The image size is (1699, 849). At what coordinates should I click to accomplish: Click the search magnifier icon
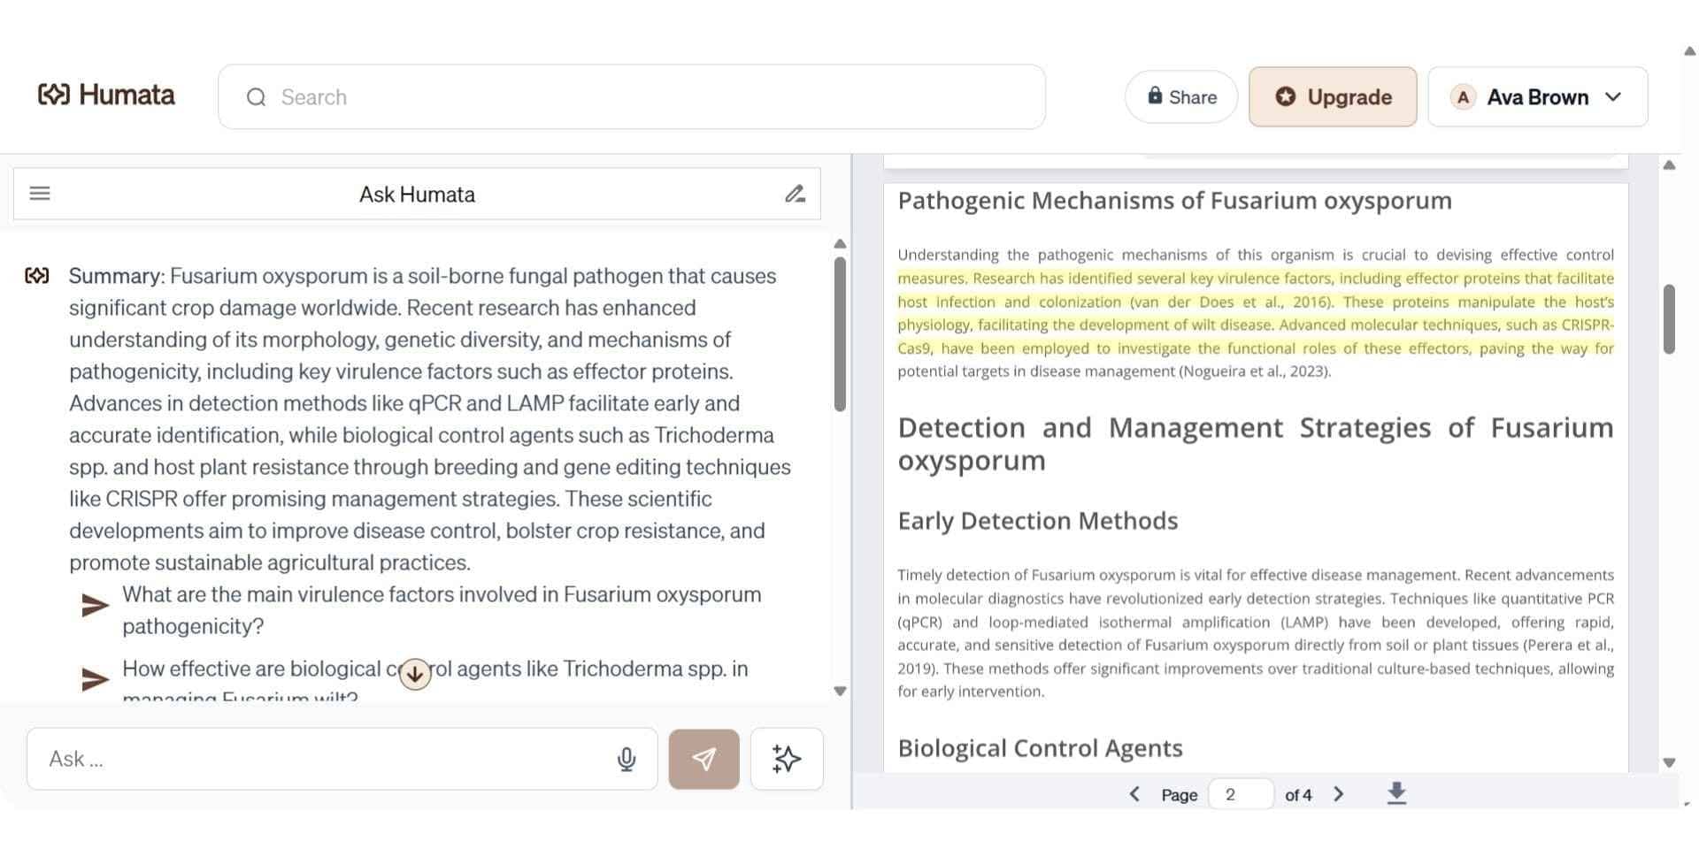pyautogui.click(x=257, y=96)
